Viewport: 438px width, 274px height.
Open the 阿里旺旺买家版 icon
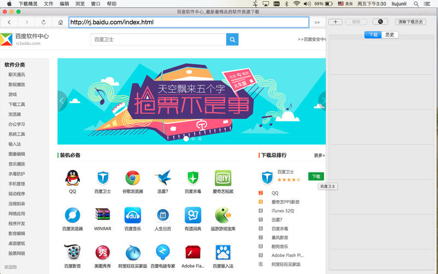click(132, 253)
